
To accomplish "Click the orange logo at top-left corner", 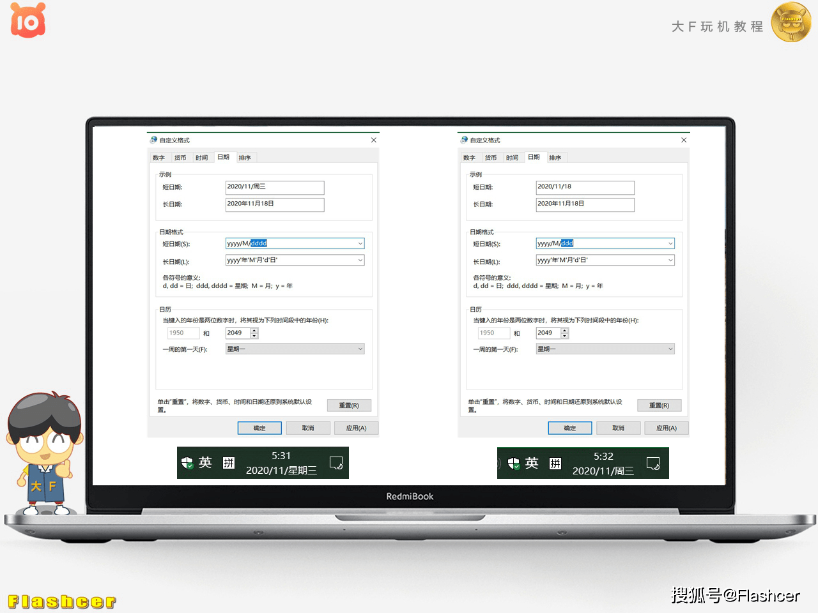I will [x=28, y=20].
